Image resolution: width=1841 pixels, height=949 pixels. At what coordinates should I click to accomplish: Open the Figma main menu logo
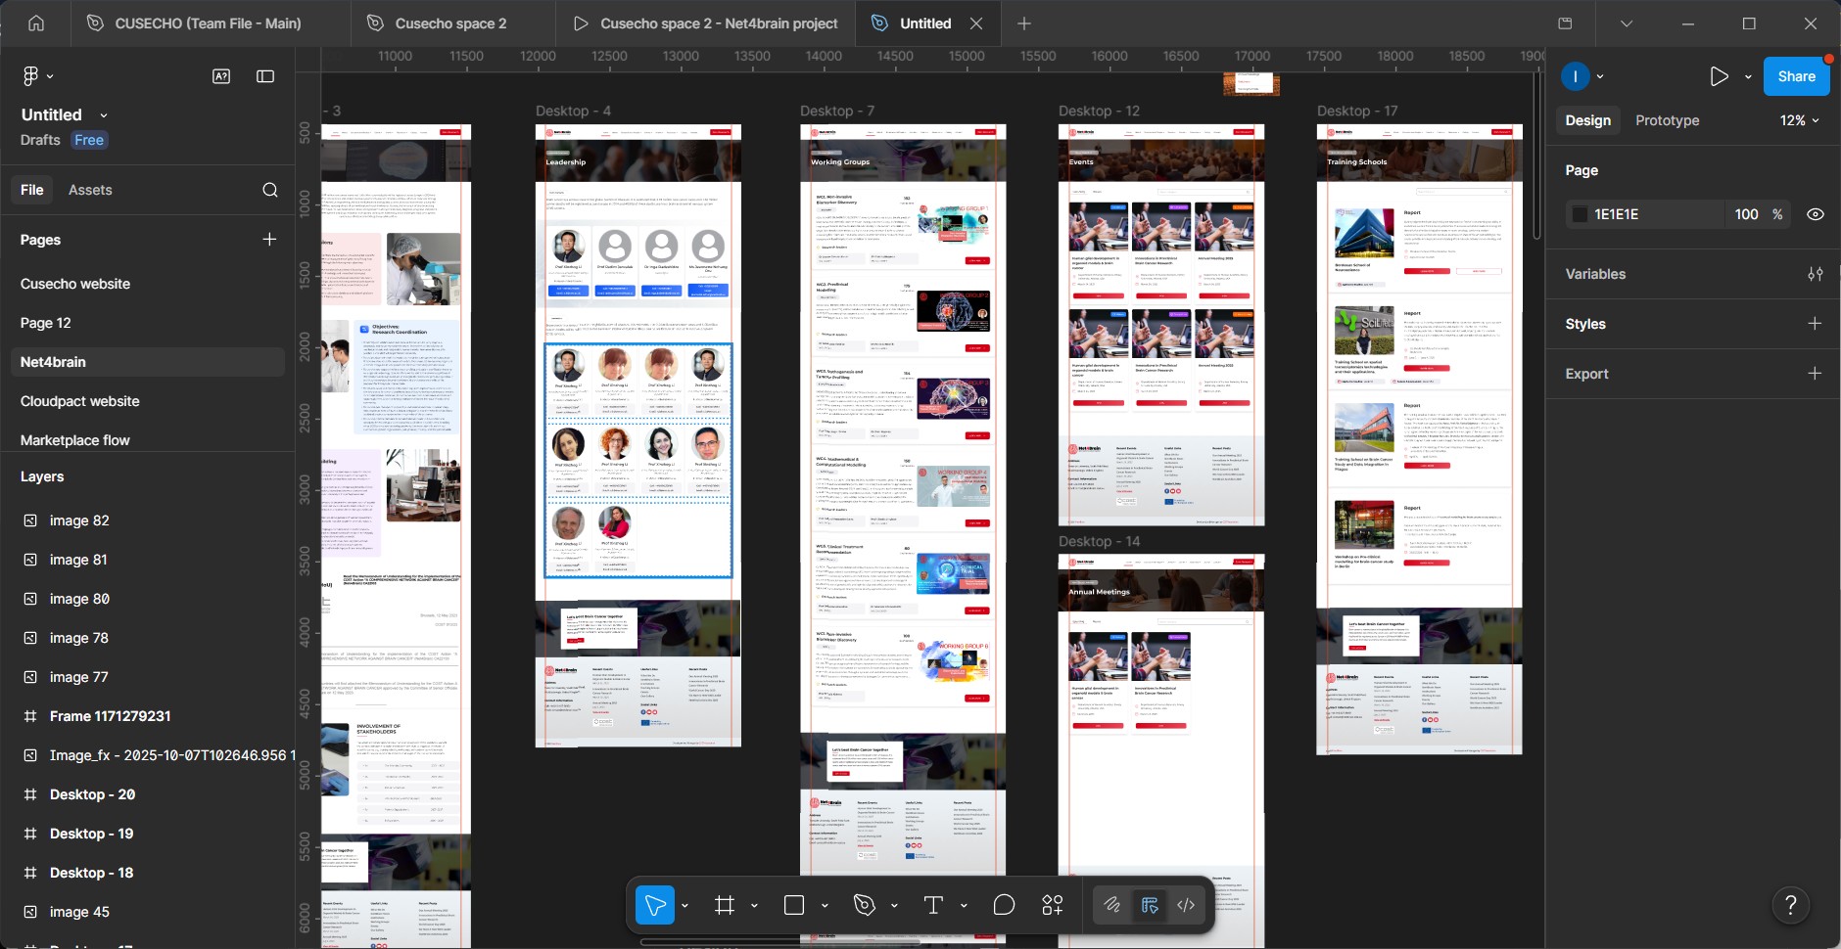31,76
